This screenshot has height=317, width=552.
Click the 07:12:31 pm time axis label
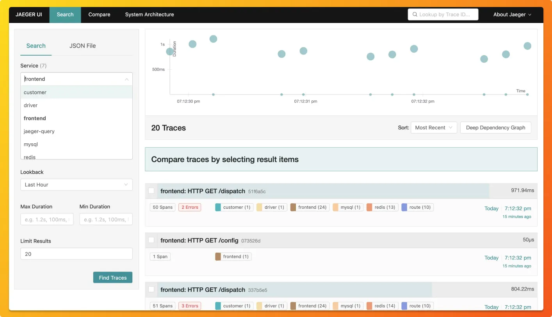pyautogui.click(x=306, y=101)
